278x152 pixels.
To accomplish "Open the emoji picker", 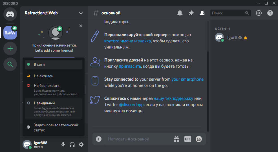I will 199,139.
